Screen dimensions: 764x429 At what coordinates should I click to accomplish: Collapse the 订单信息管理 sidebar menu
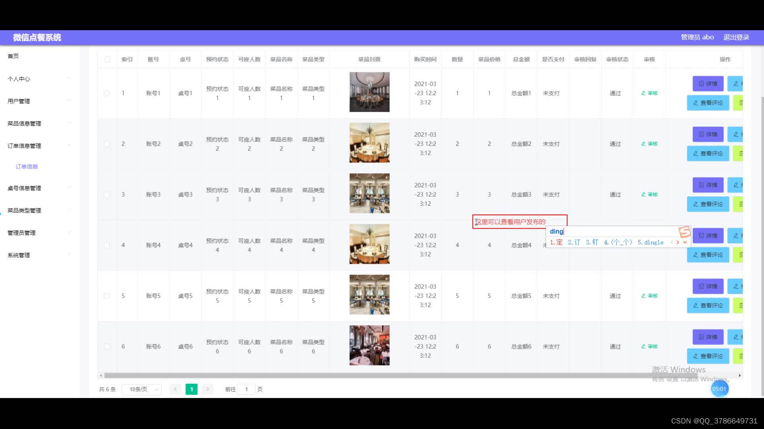[40, 146]
